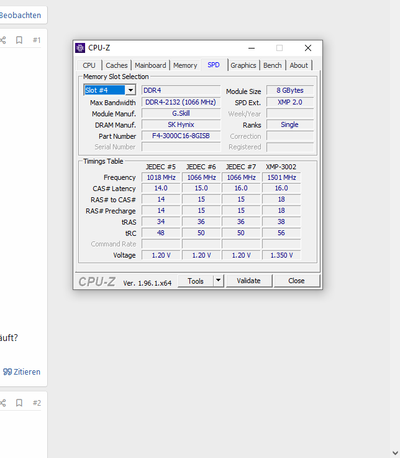Click the DDR4-2132 (1066 MHz) bandwidth value
This screenshot has width=400, height=458.
181,102
